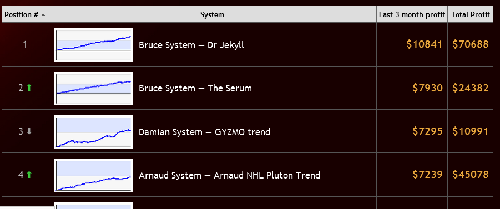
Task: Open Bruce System — Dr Jekyll link
Action: [x=191, y=45]
